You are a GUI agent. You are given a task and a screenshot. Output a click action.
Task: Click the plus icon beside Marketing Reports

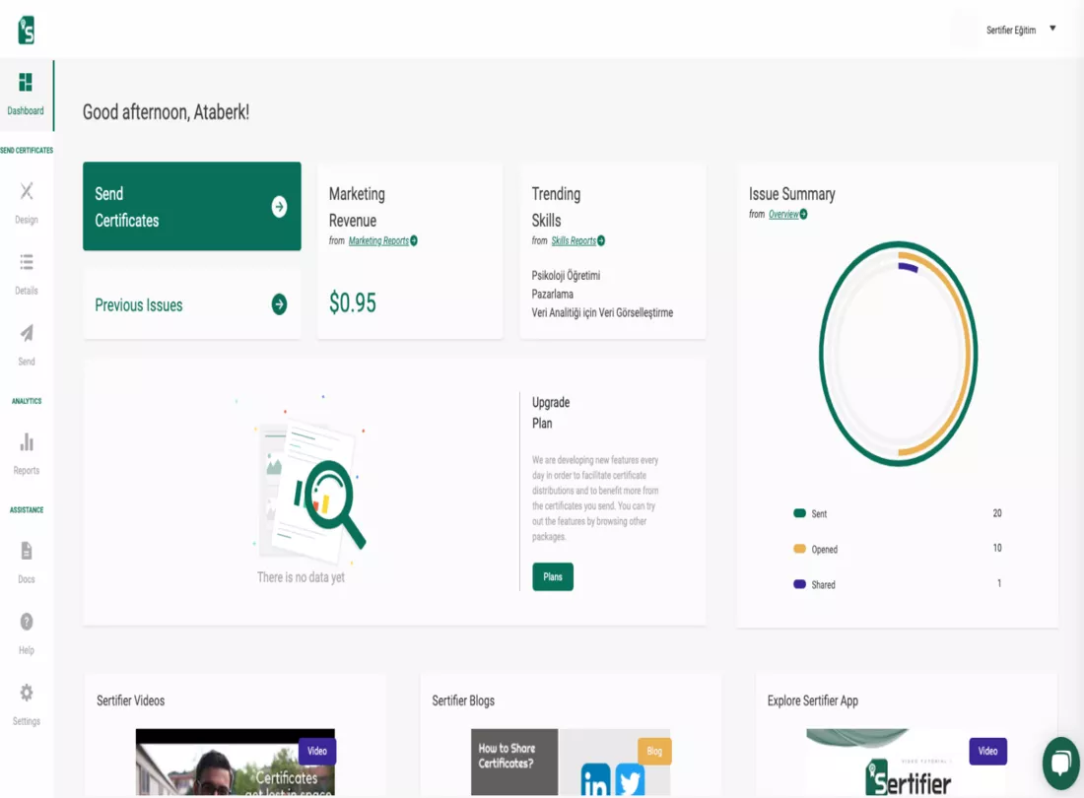coord(414,240)
